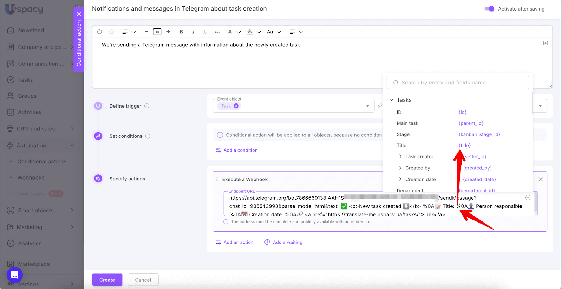Remove the Task chip from Event object
This screenshot has width=562, height=289.
click(236, 106)
